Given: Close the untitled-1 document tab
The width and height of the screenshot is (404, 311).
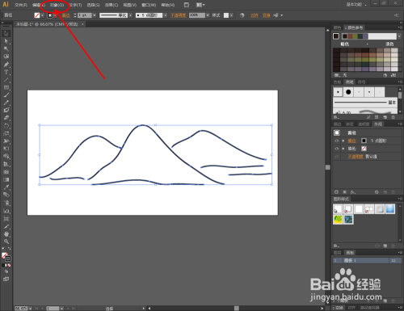Looking at the screenshot, I should (82, 24).
